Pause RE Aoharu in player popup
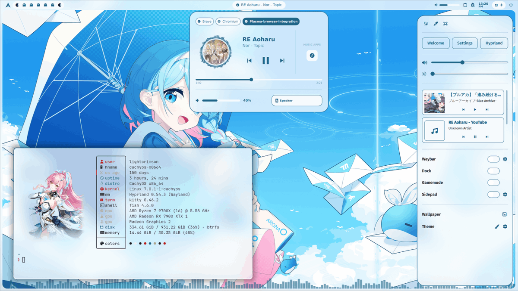 (x=266, y=61)
